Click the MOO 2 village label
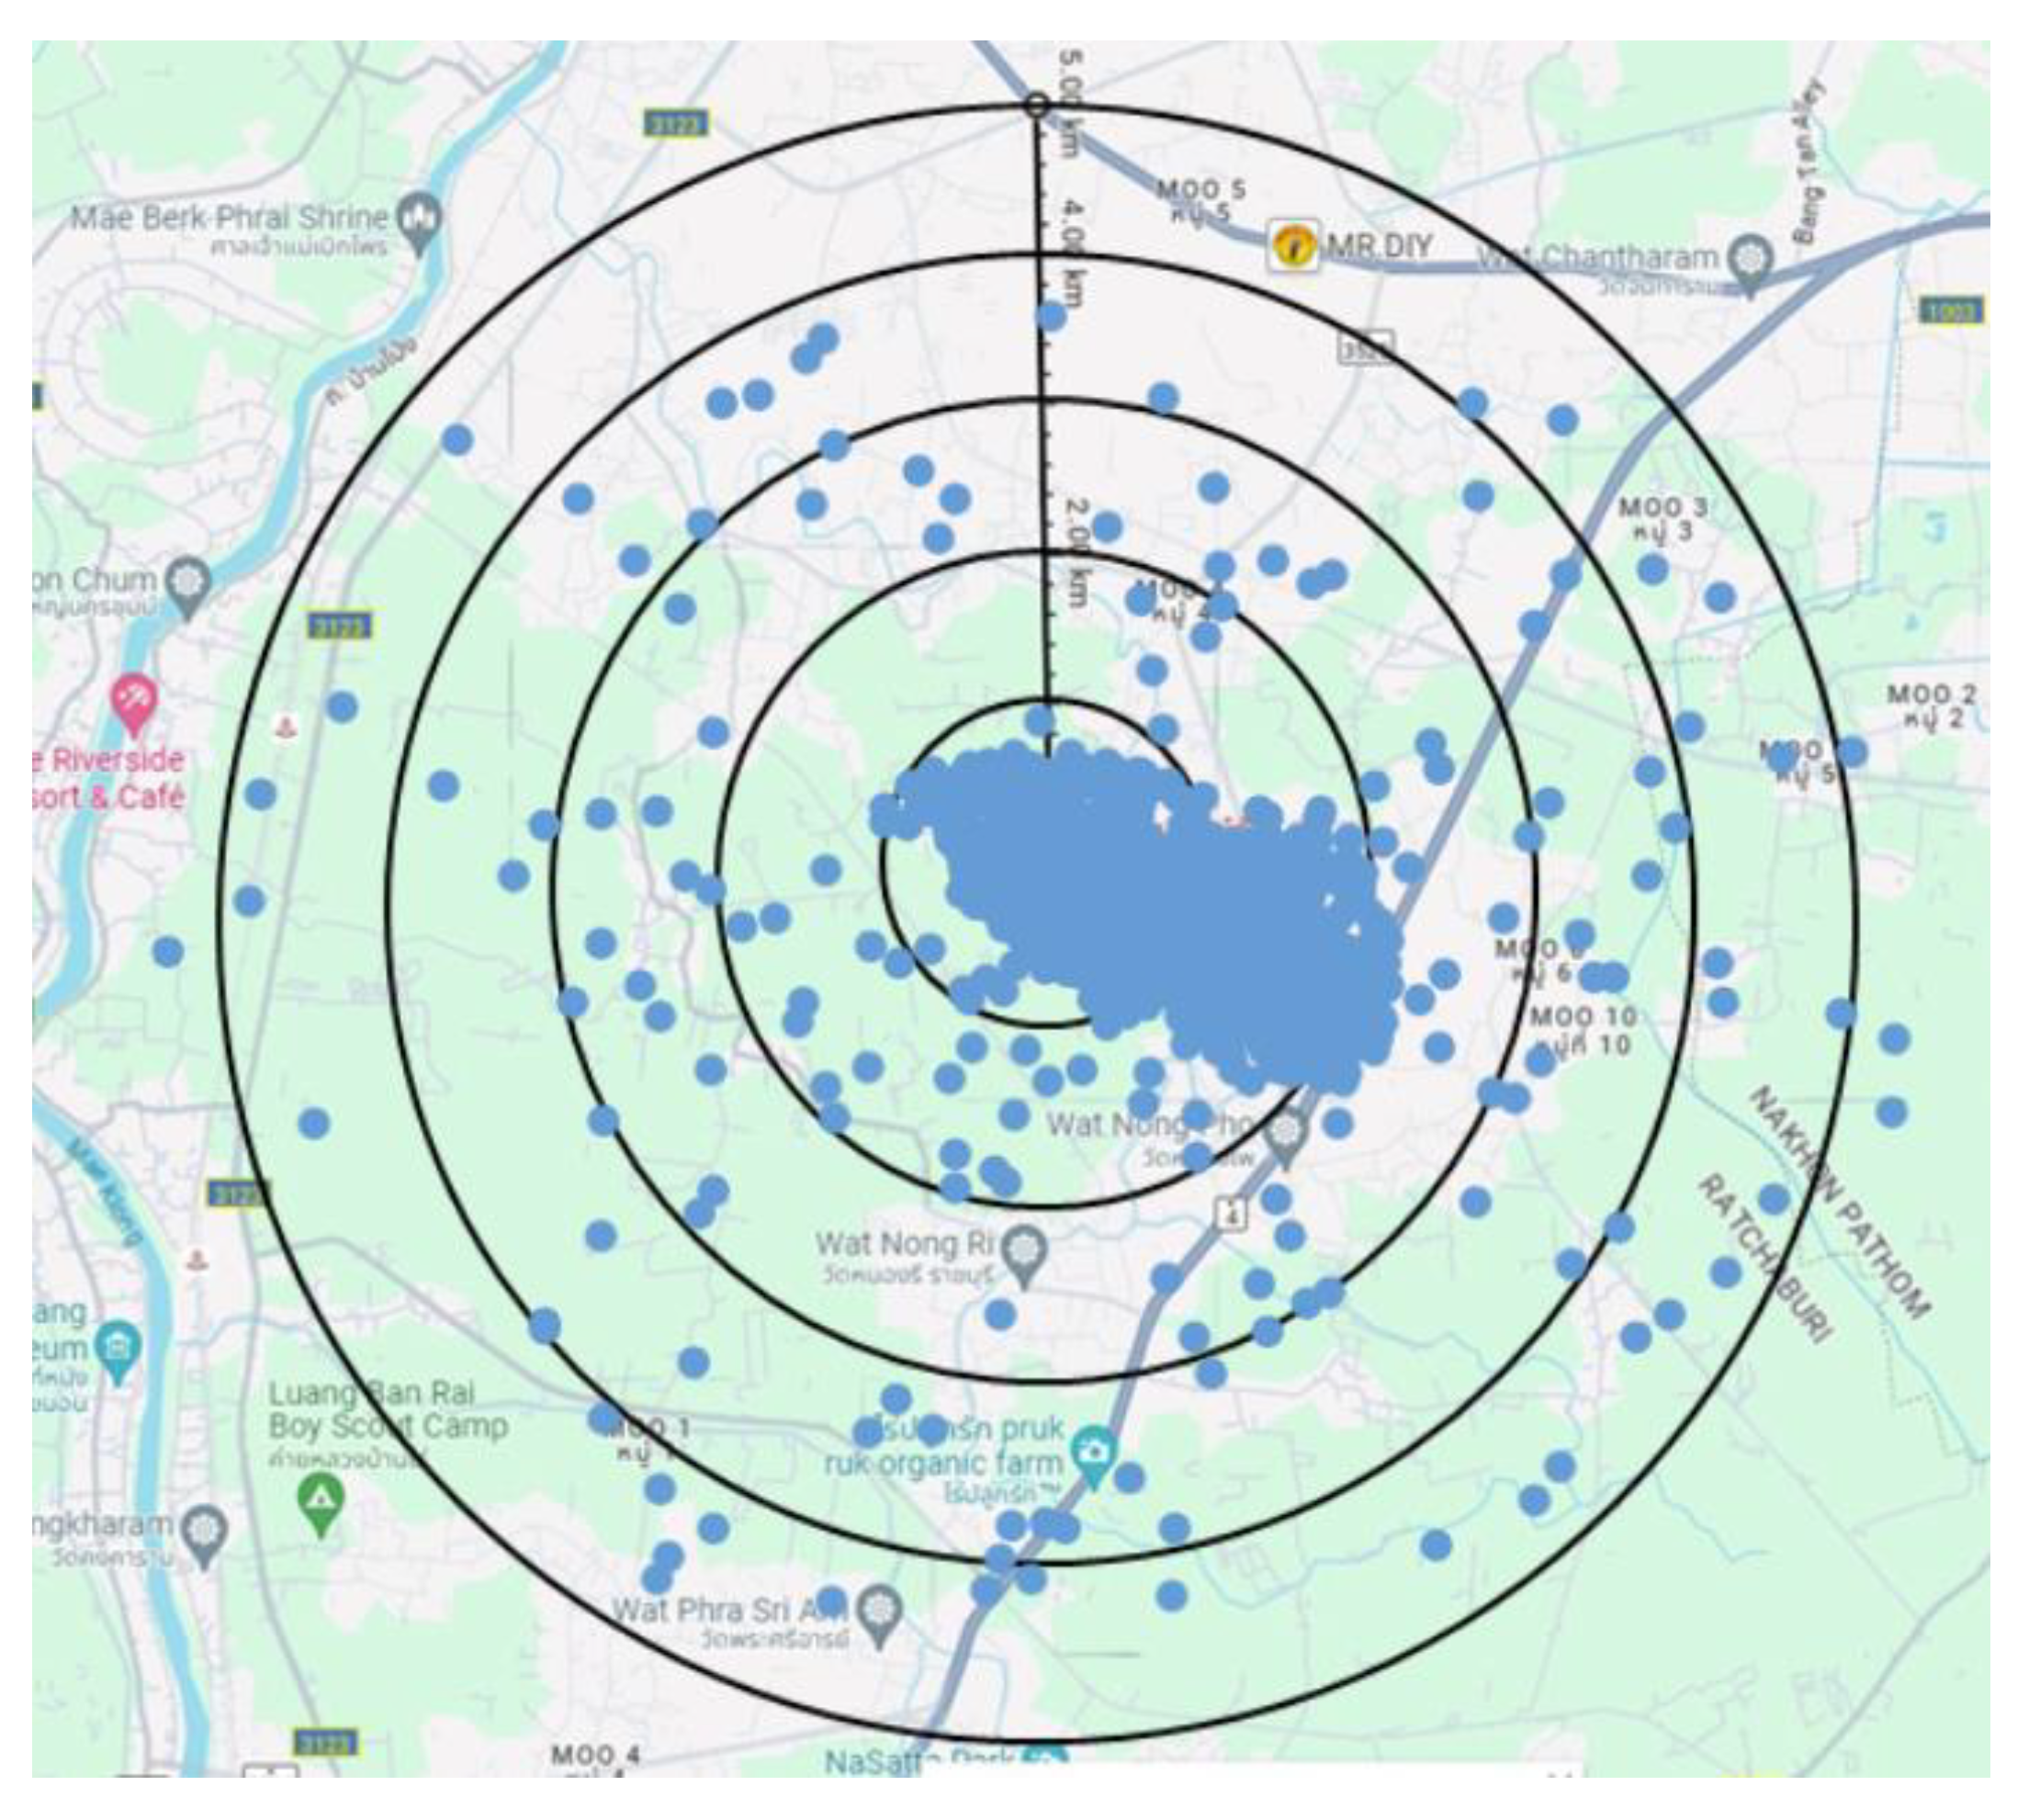This screenshot has height=1820, width=2040. (x=1931, y=694)
